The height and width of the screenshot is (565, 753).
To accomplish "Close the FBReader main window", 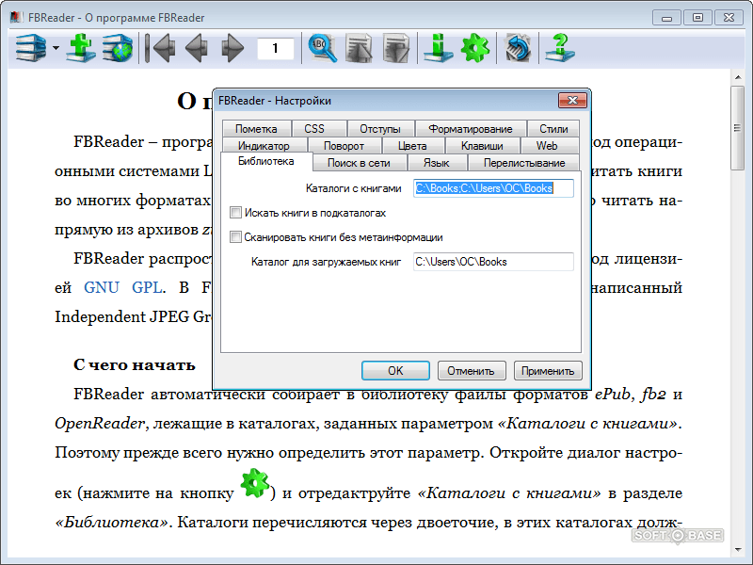I will [729, 18].
